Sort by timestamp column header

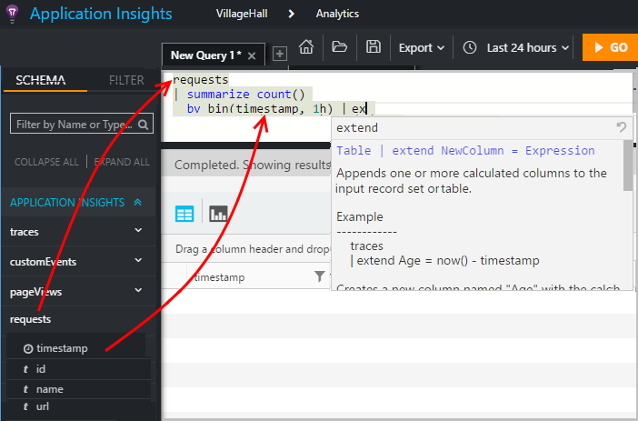[x=219, y=277]
